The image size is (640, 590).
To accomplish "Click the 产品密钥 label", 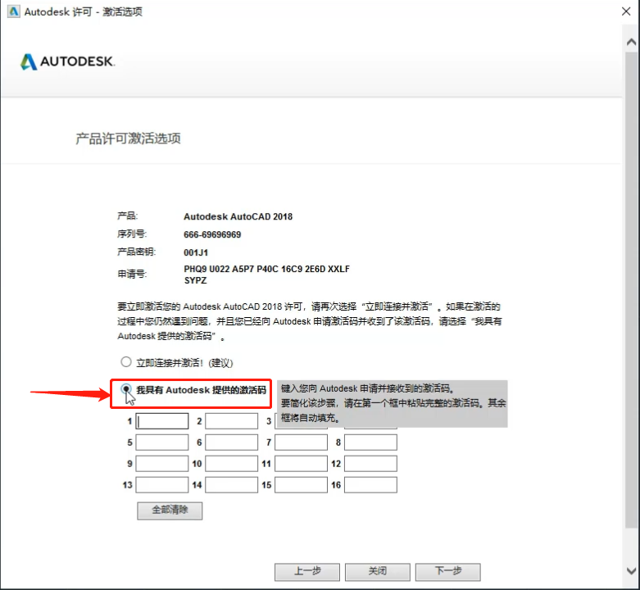I will [x=137, y=252].
